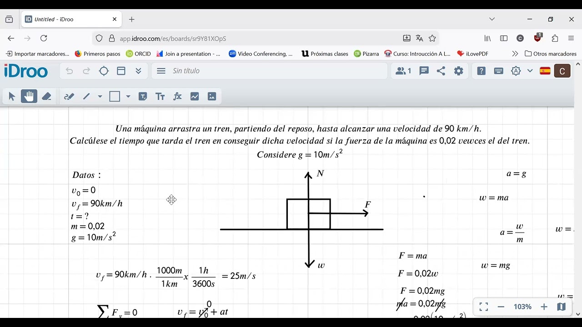582x327 pixels.
Task: Choose the plain text tool
Action: coord(160,96)
